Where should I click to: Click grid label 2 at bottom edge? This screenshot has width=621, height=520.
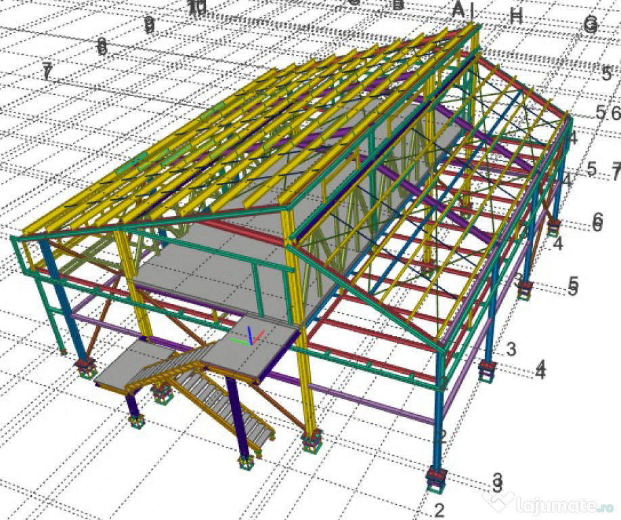[x=439, y=511]
